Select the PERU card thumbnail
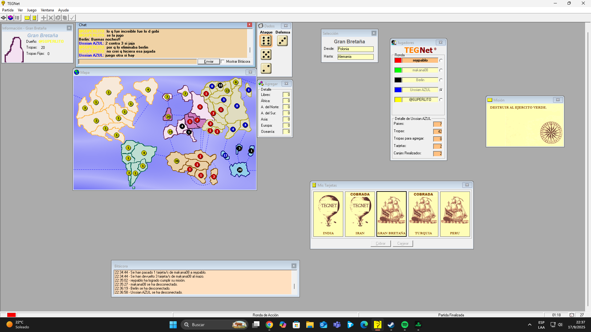Viewport: 591px width, 332px height. tap(455, 214)
